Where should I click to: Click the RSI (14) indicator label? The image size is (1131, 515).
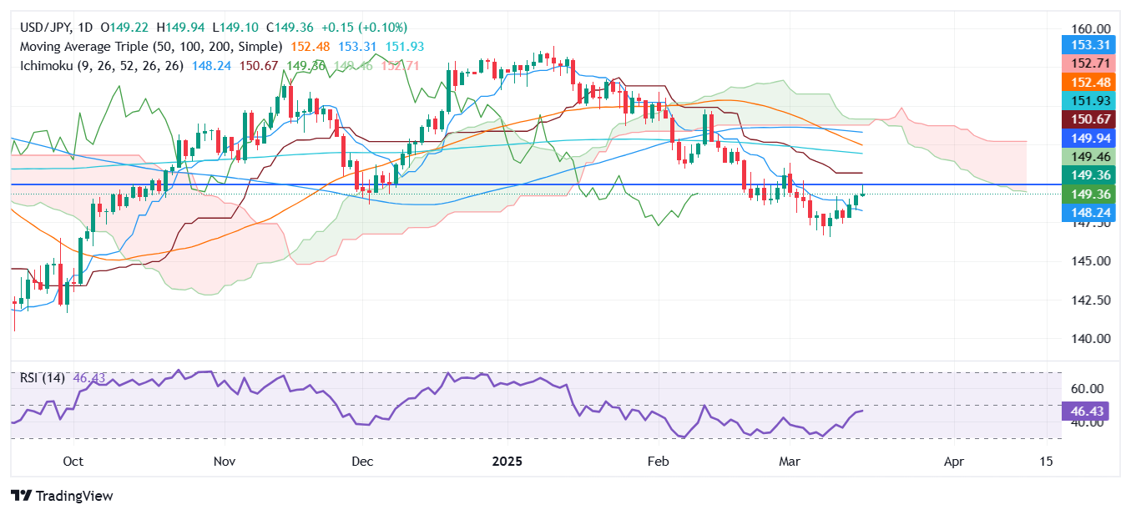point(43,378)
